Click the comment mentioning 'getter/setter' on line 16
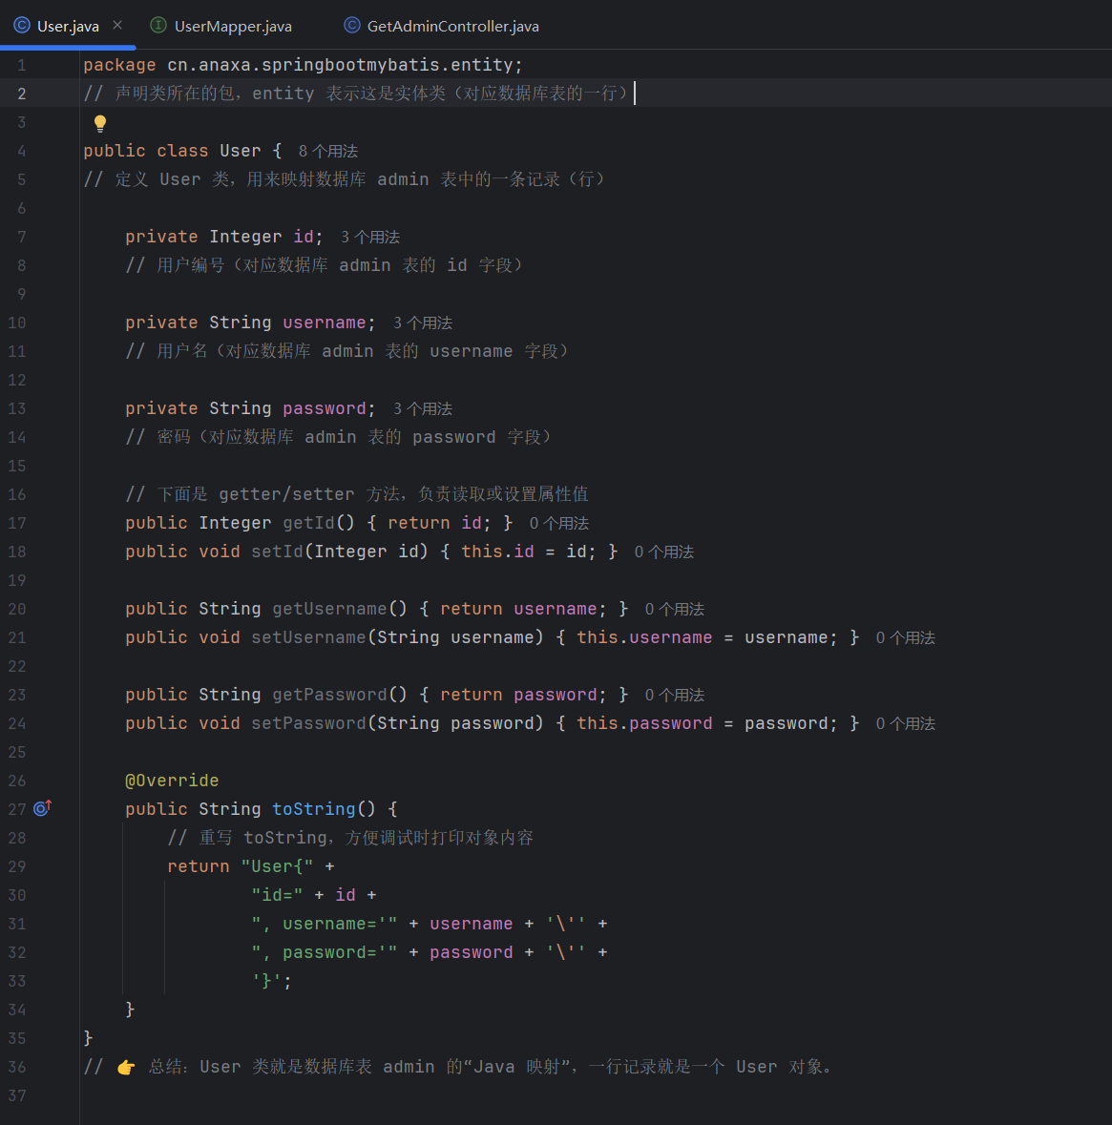The image size is (1112, 1125). click(357, 494)
